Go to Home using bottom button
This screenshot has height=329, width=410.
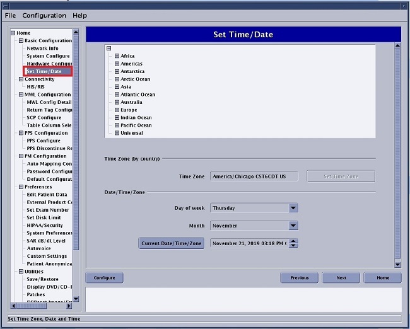coord(382,278)
